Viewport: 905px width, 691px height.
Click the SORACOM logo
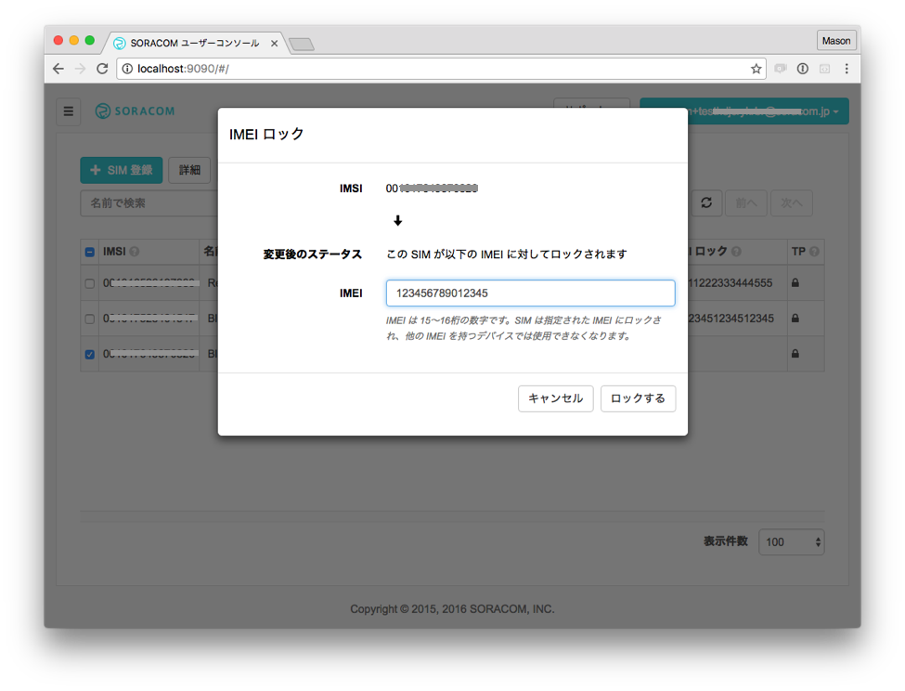[135, 111]
